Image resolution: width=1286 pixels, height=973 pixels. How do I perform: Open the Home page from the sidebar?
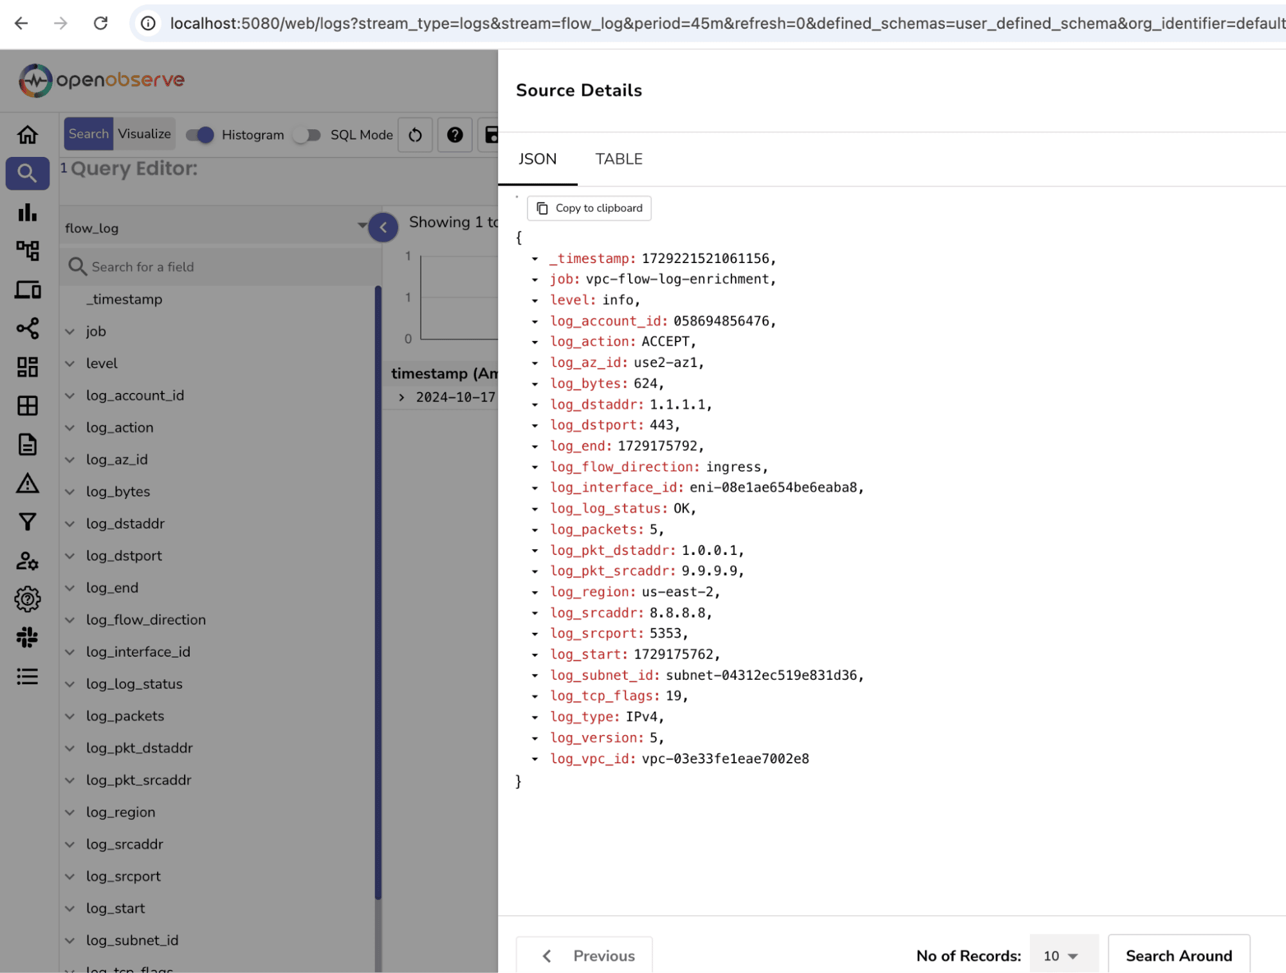click(x=27, y=134)
